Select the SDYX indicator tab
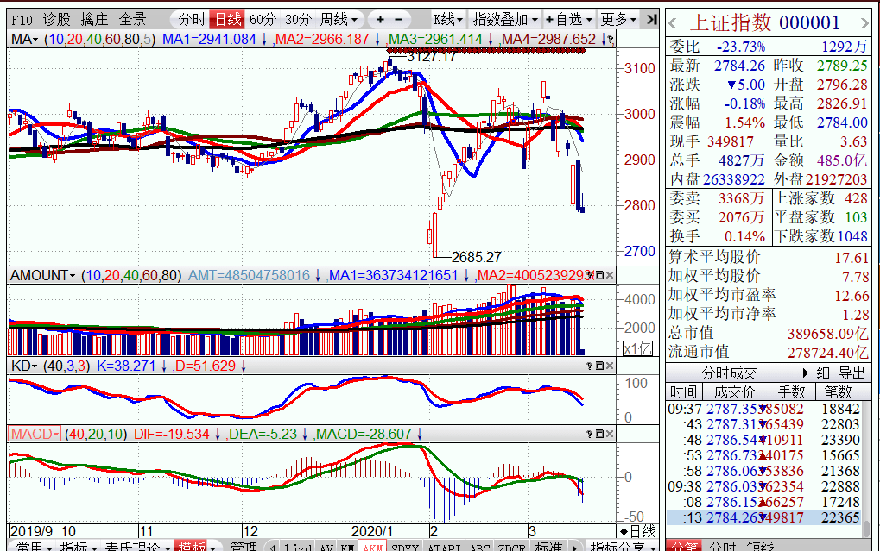 pyautogui.click(x=405, y=547)
